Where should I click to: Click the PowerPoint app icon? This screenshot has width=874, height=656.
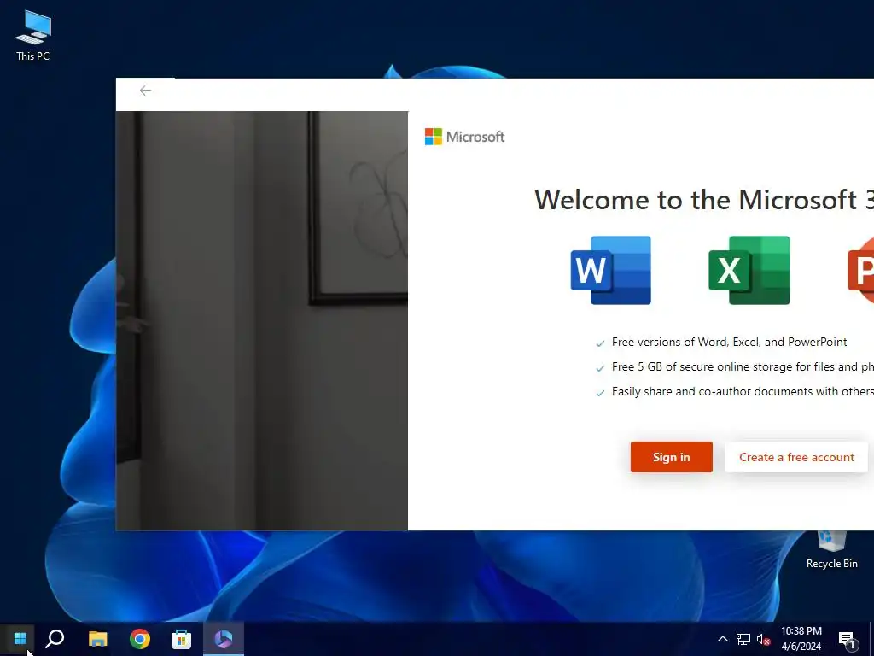coord(860,271)
